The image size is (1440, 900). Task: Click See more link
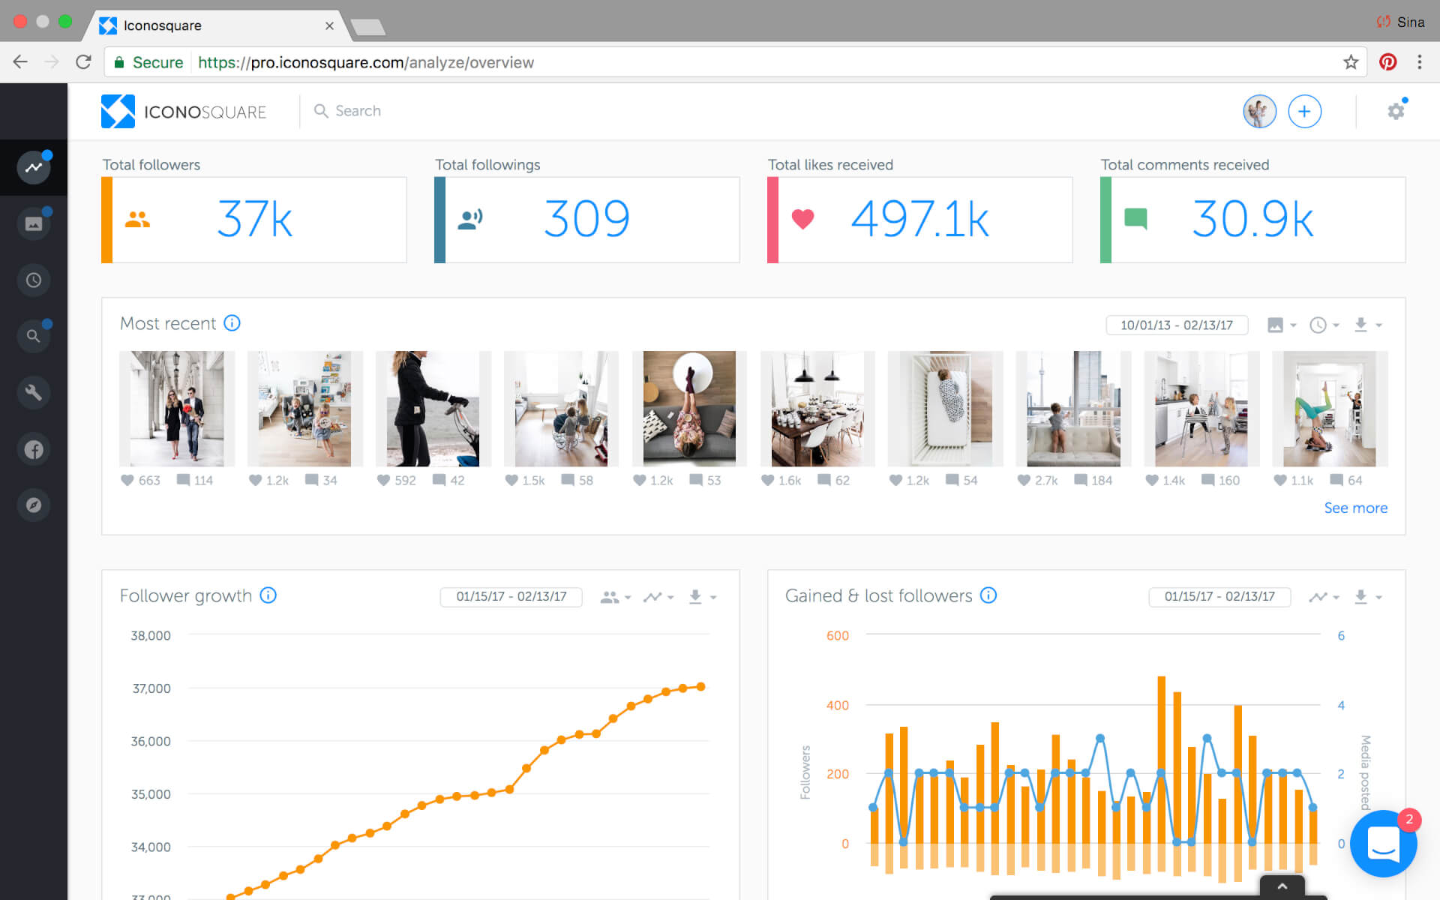[x=1355, y=508]
